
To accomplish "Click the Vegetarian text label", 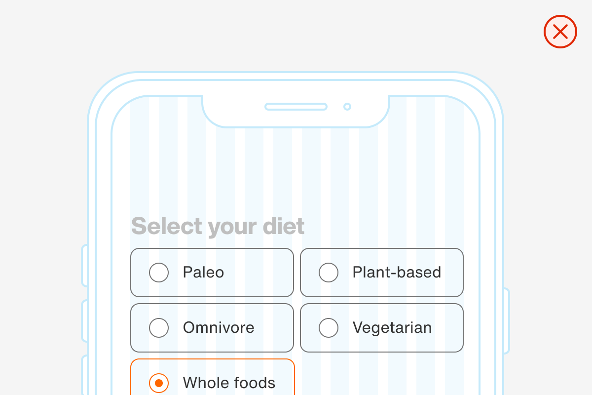I will (392, 327).
